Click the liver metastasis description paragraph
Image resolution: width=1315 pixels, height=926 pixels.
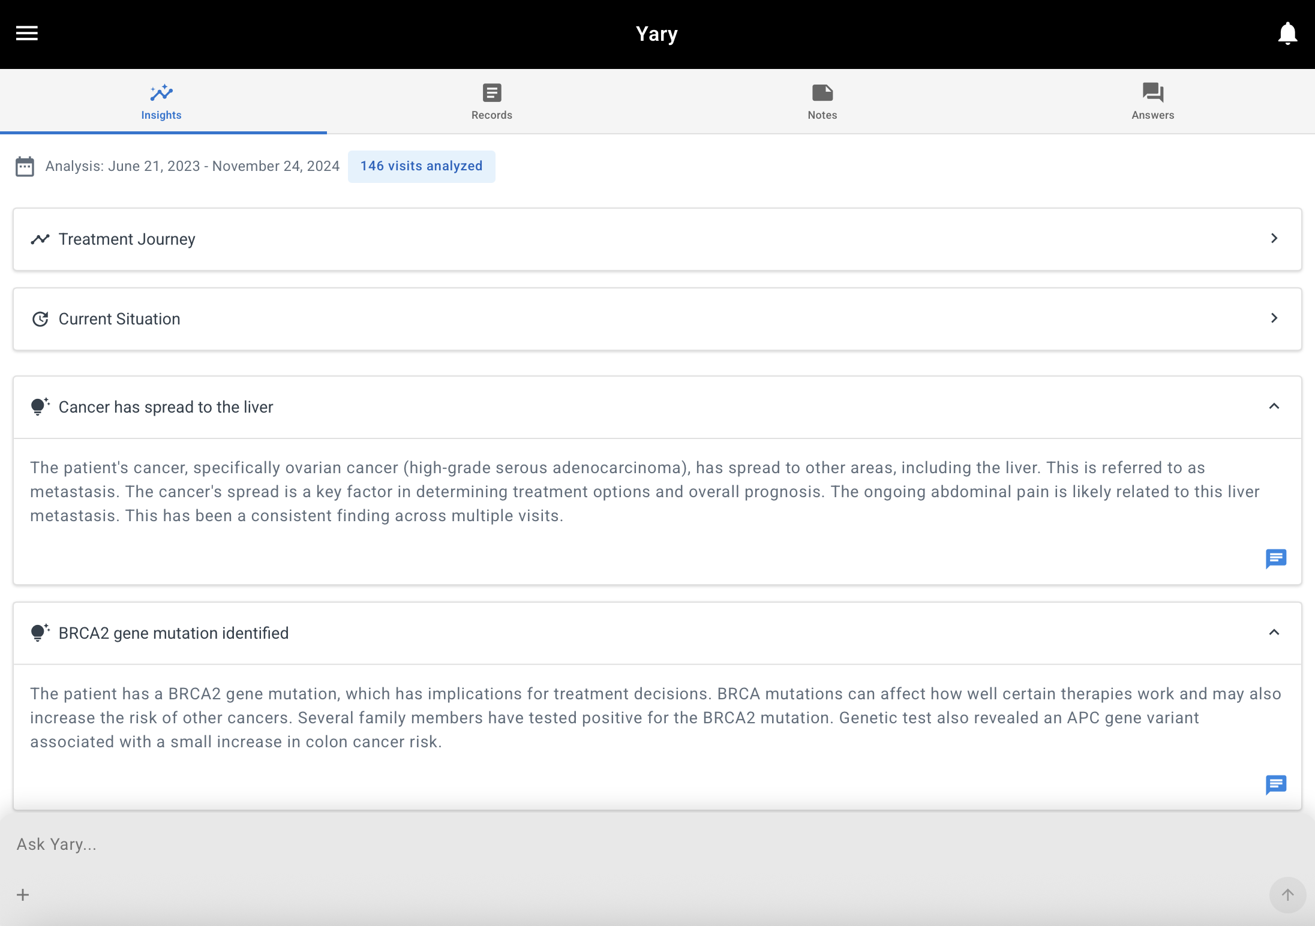tap(645, 492)
